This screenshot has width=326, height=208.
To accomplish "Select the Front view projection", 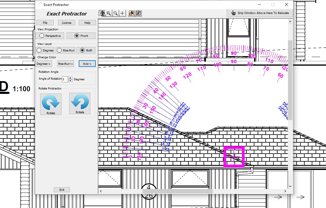I will point(81,36).
